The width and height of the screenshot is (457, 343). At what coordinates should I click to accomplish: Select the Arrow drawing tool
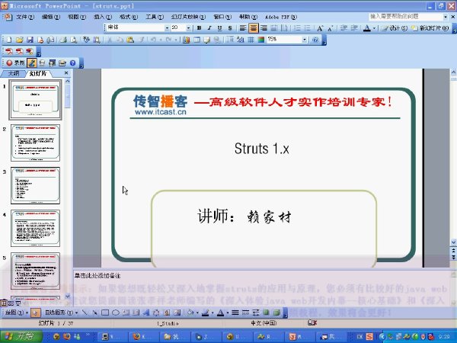click(x=94, y=313)
